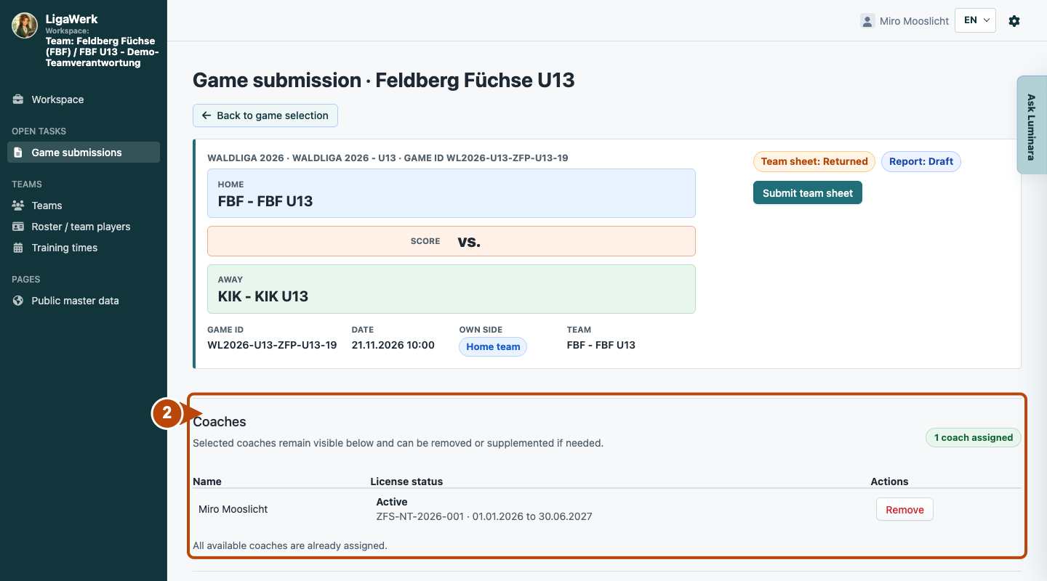The height and width of the screenshot is (581, 1047).
Task: Click the Team sheet: Returned badge
Action: pyautogui.click(x=814, y=161)
